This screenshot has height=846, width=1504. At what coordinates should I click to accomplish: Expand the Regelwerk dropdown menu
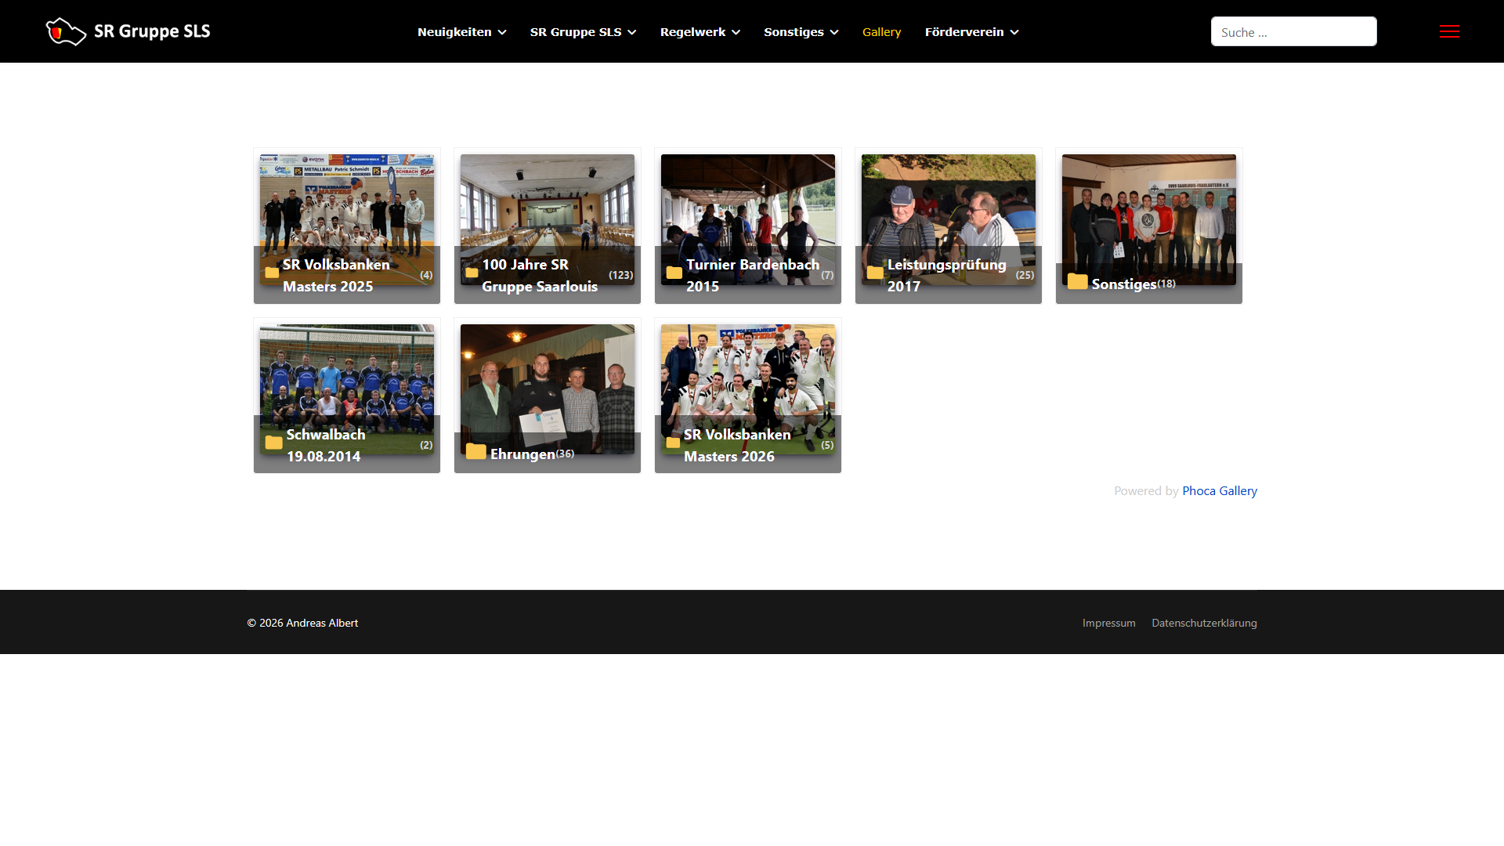click(x=700, y=32)
